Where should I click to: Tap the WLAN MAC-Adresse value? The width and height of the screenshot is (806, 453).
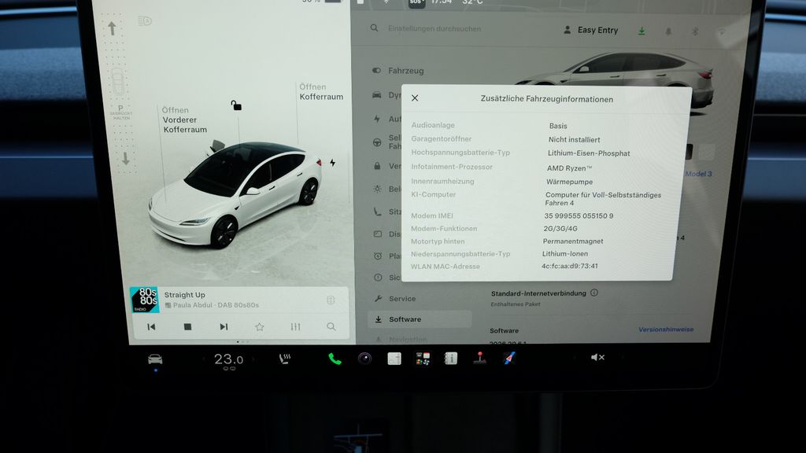click(x=570, y=266)
